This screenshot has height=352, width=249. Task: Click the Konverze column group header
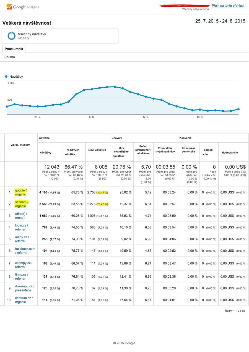pos(185,138)
